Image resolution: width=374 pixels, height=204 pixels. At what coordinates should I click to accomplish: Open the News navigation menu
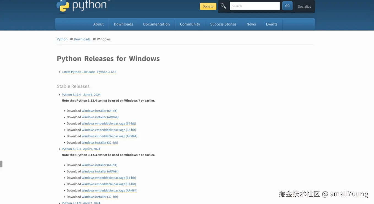251,24
